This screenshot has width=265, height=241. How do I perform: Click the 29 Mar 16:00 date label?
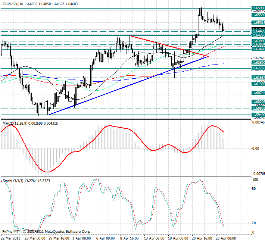[59, 238]
